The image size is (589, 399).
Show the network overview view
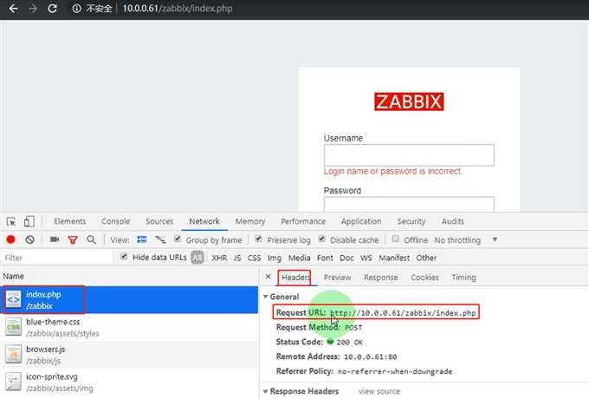coord(160,239)
